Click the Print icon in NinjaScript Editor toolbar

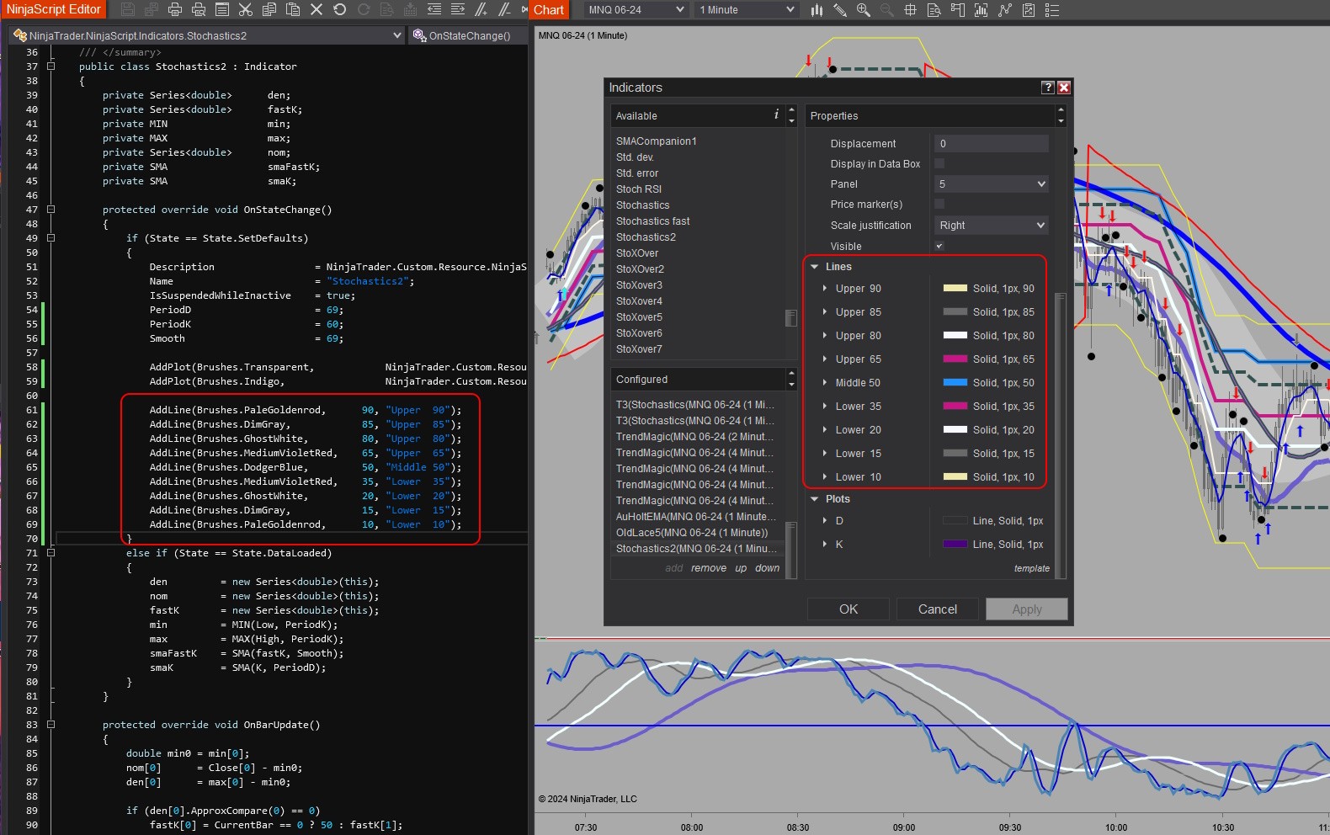tap(175, 10)
